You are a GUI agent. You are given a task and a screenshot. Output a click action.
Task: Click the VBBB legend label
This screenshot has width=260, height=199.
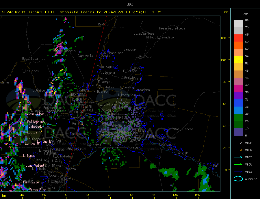[248, 172]
